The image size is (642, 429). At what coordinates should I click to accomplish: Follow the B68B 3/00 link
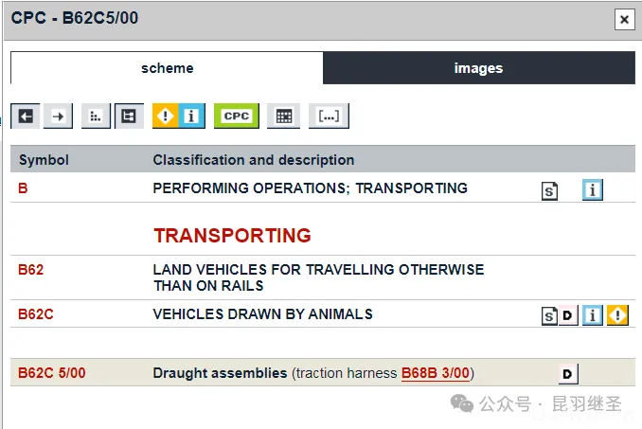437,373
